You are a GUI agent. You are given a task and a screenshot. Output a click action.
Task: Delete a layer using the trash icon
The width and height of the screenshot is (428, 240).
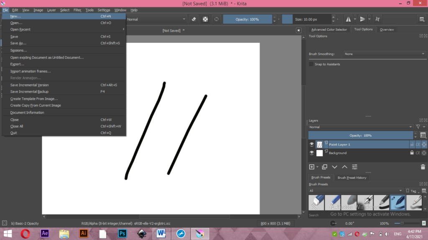coord(423,167)
